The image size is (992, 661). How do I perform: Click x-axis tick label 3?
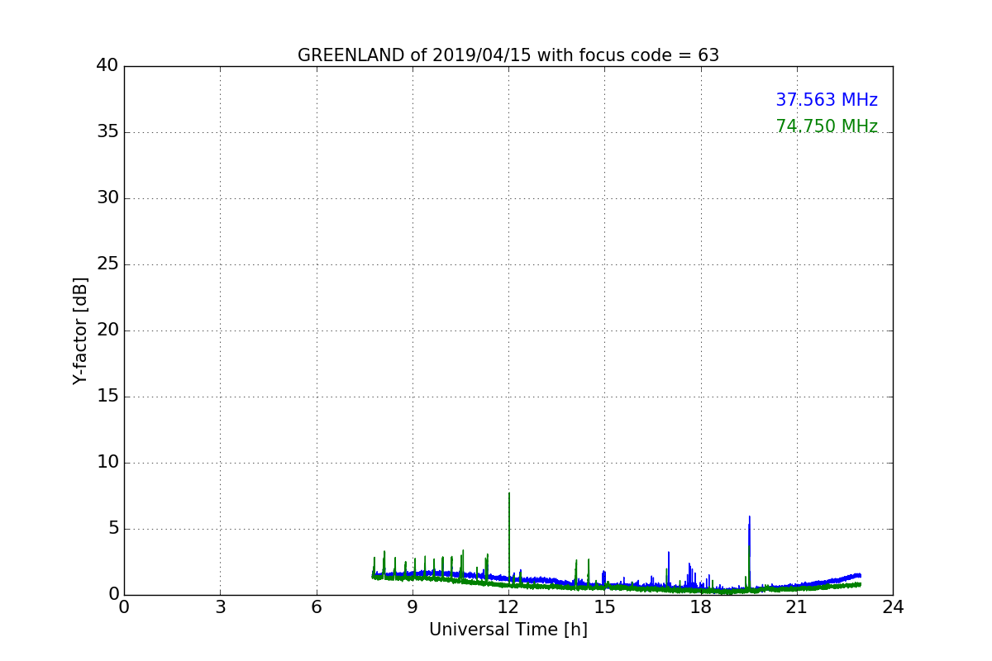pos(220,607)
